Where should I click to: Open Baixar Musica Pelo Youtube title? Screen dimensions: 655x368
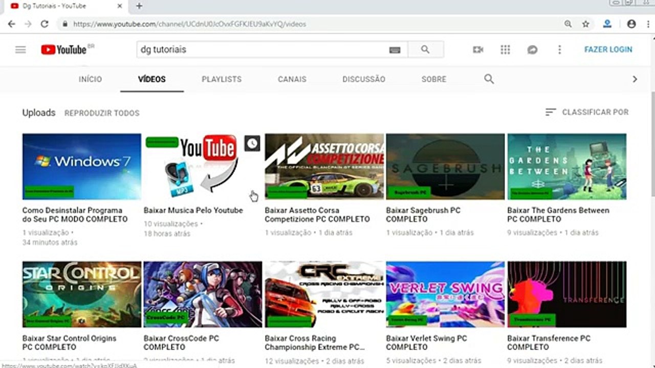pos(193,210)
